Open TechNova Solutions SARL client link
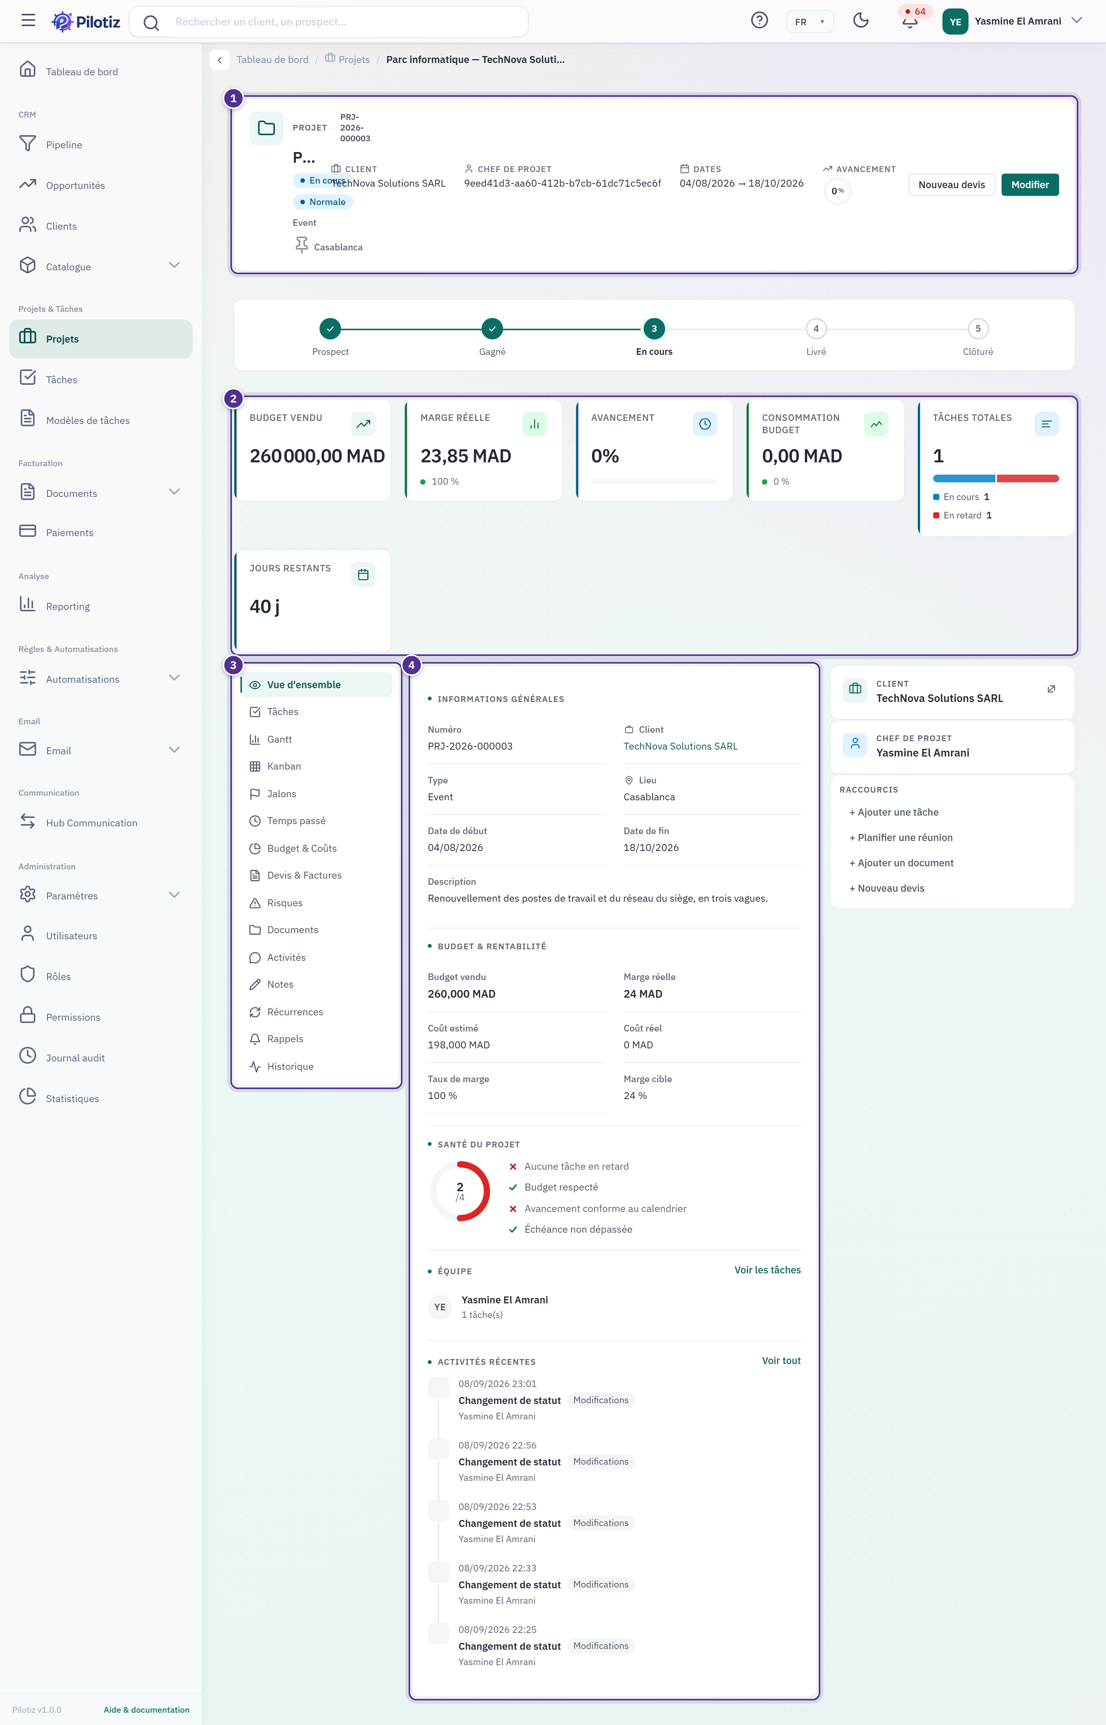1106x1725 pixels. (680, 746)
